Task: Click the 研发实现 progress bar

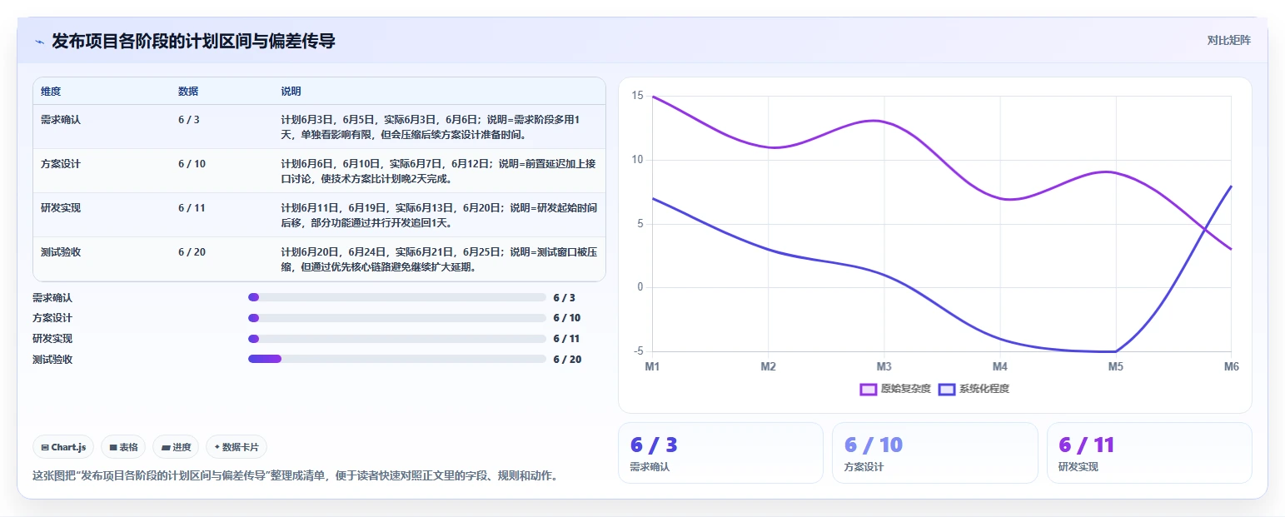Action: point(397,339)
